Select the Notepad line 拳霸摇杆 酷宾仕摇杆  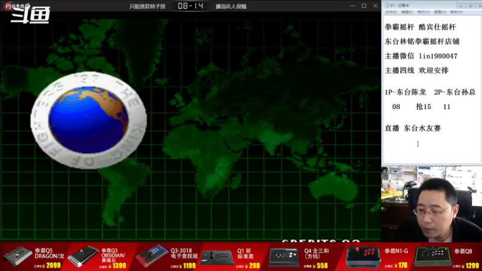point(420,27)
